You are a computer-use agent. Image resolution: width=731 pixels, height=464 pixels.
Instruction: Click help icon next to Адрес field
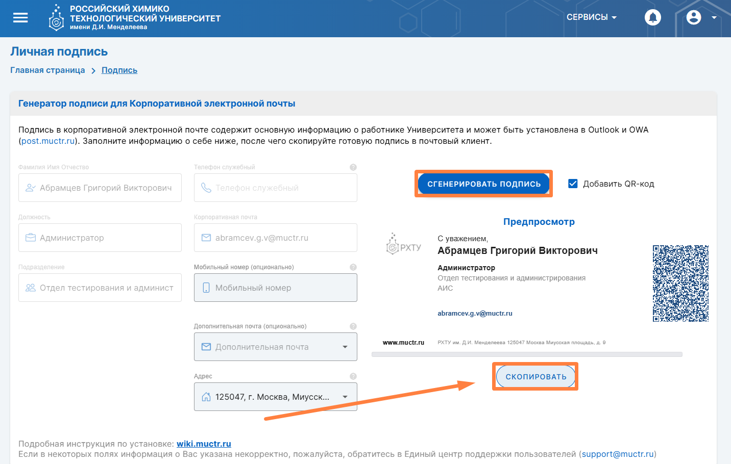coord(353,376)
